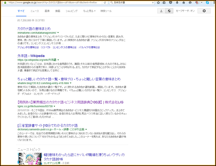Open ちょっと難しいカタカナ語一覧 result
Image resolution: width=216 pixels, height=166 pixels.
coord(69,79)
